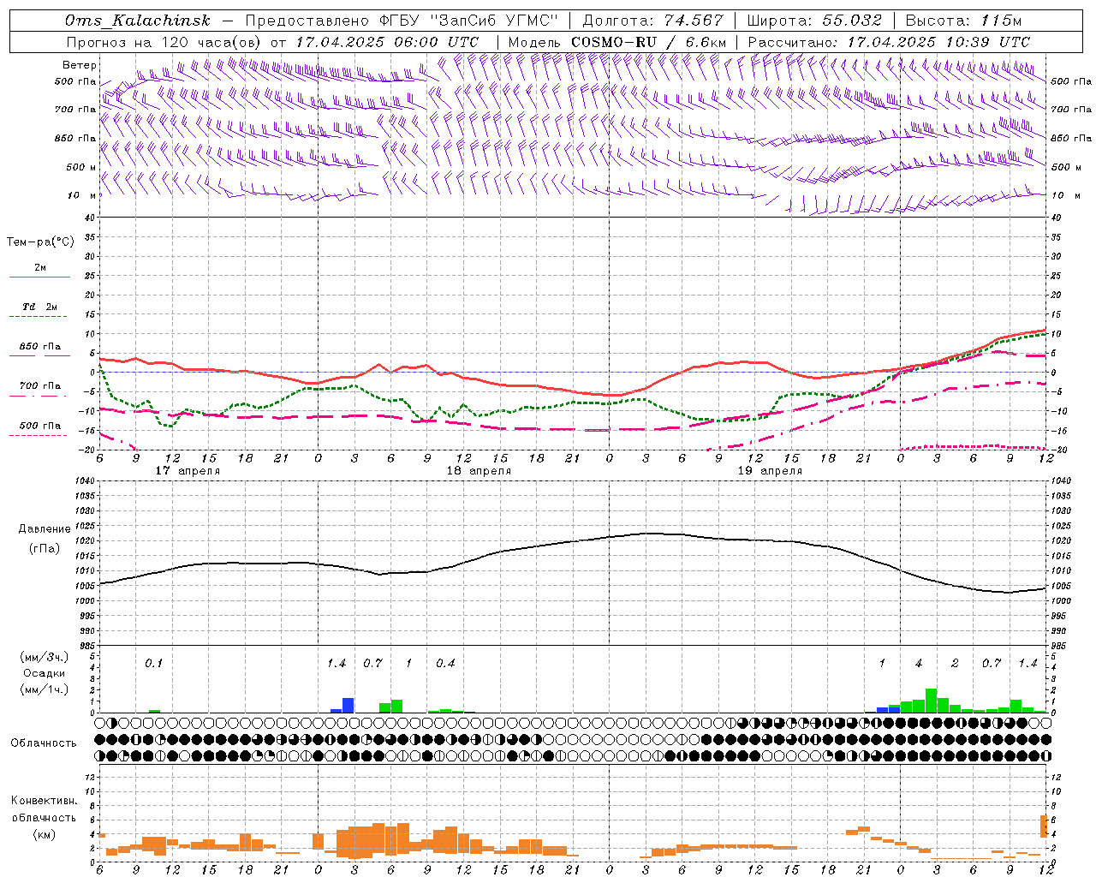Click the "Конвективн." convective cloud label
The height and width of the screenshot is (877, 1096).
coord(44,801)
